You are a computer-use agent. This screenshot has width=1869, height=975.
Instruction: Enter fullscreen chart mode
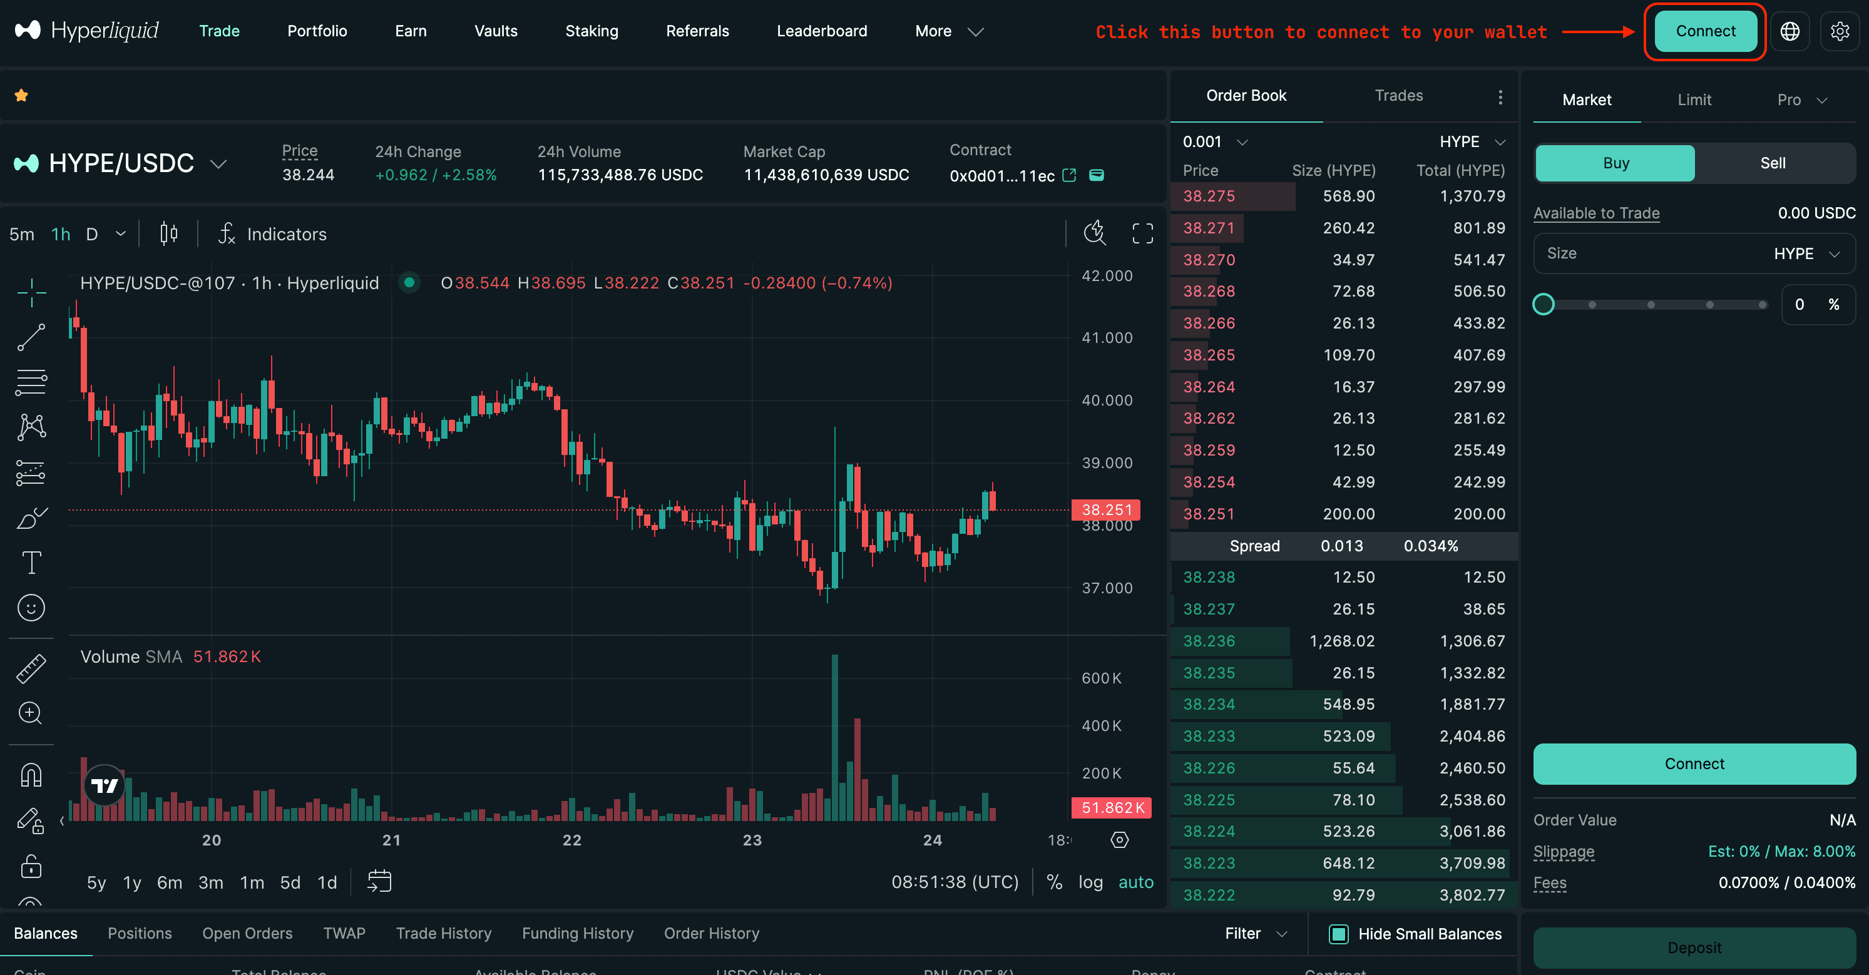(x=1143, y=233)
